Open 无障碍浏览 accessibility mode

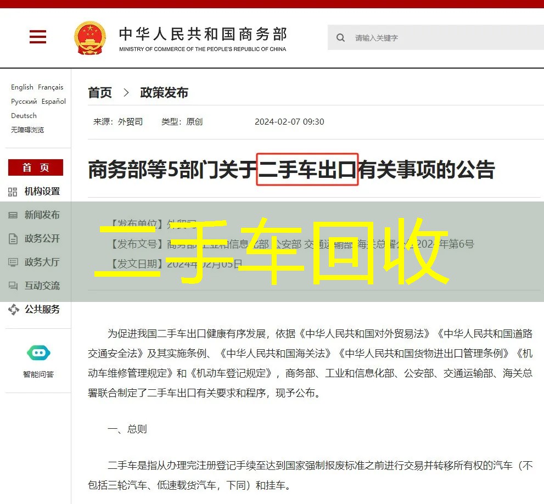[x=27, y=130]
